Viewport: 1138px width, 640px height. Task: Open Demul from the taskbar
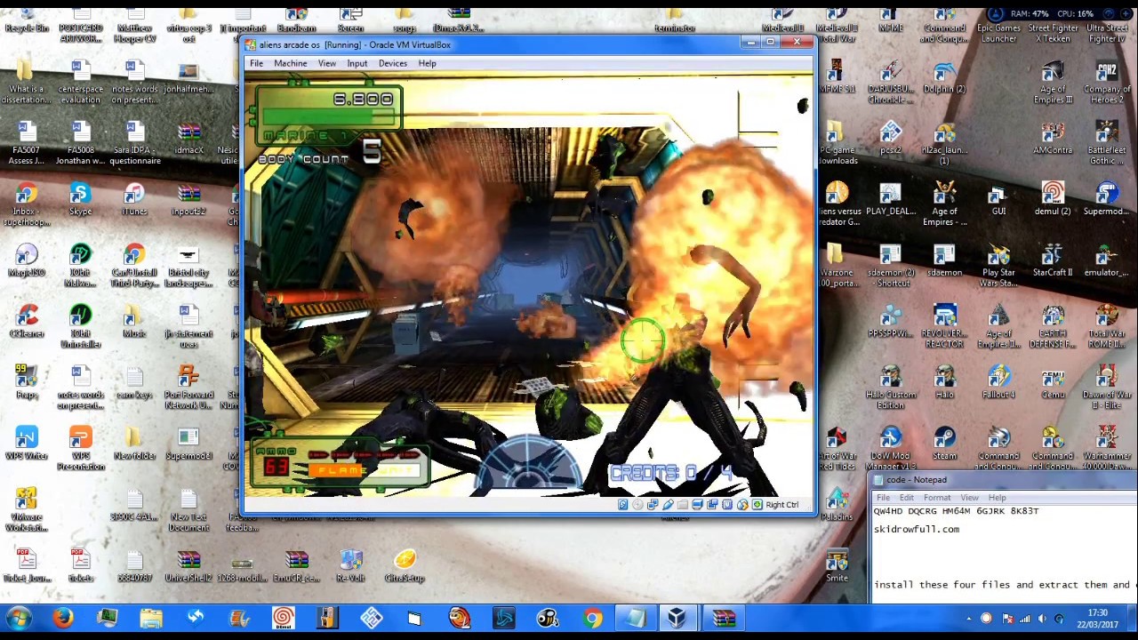pos(283,618)
